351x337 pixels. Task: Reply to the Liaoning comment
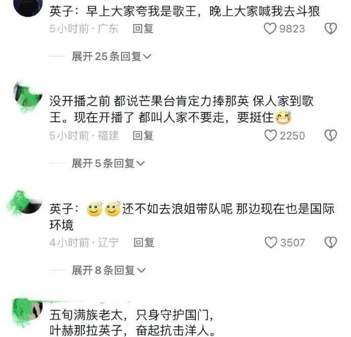pos(144,242)
